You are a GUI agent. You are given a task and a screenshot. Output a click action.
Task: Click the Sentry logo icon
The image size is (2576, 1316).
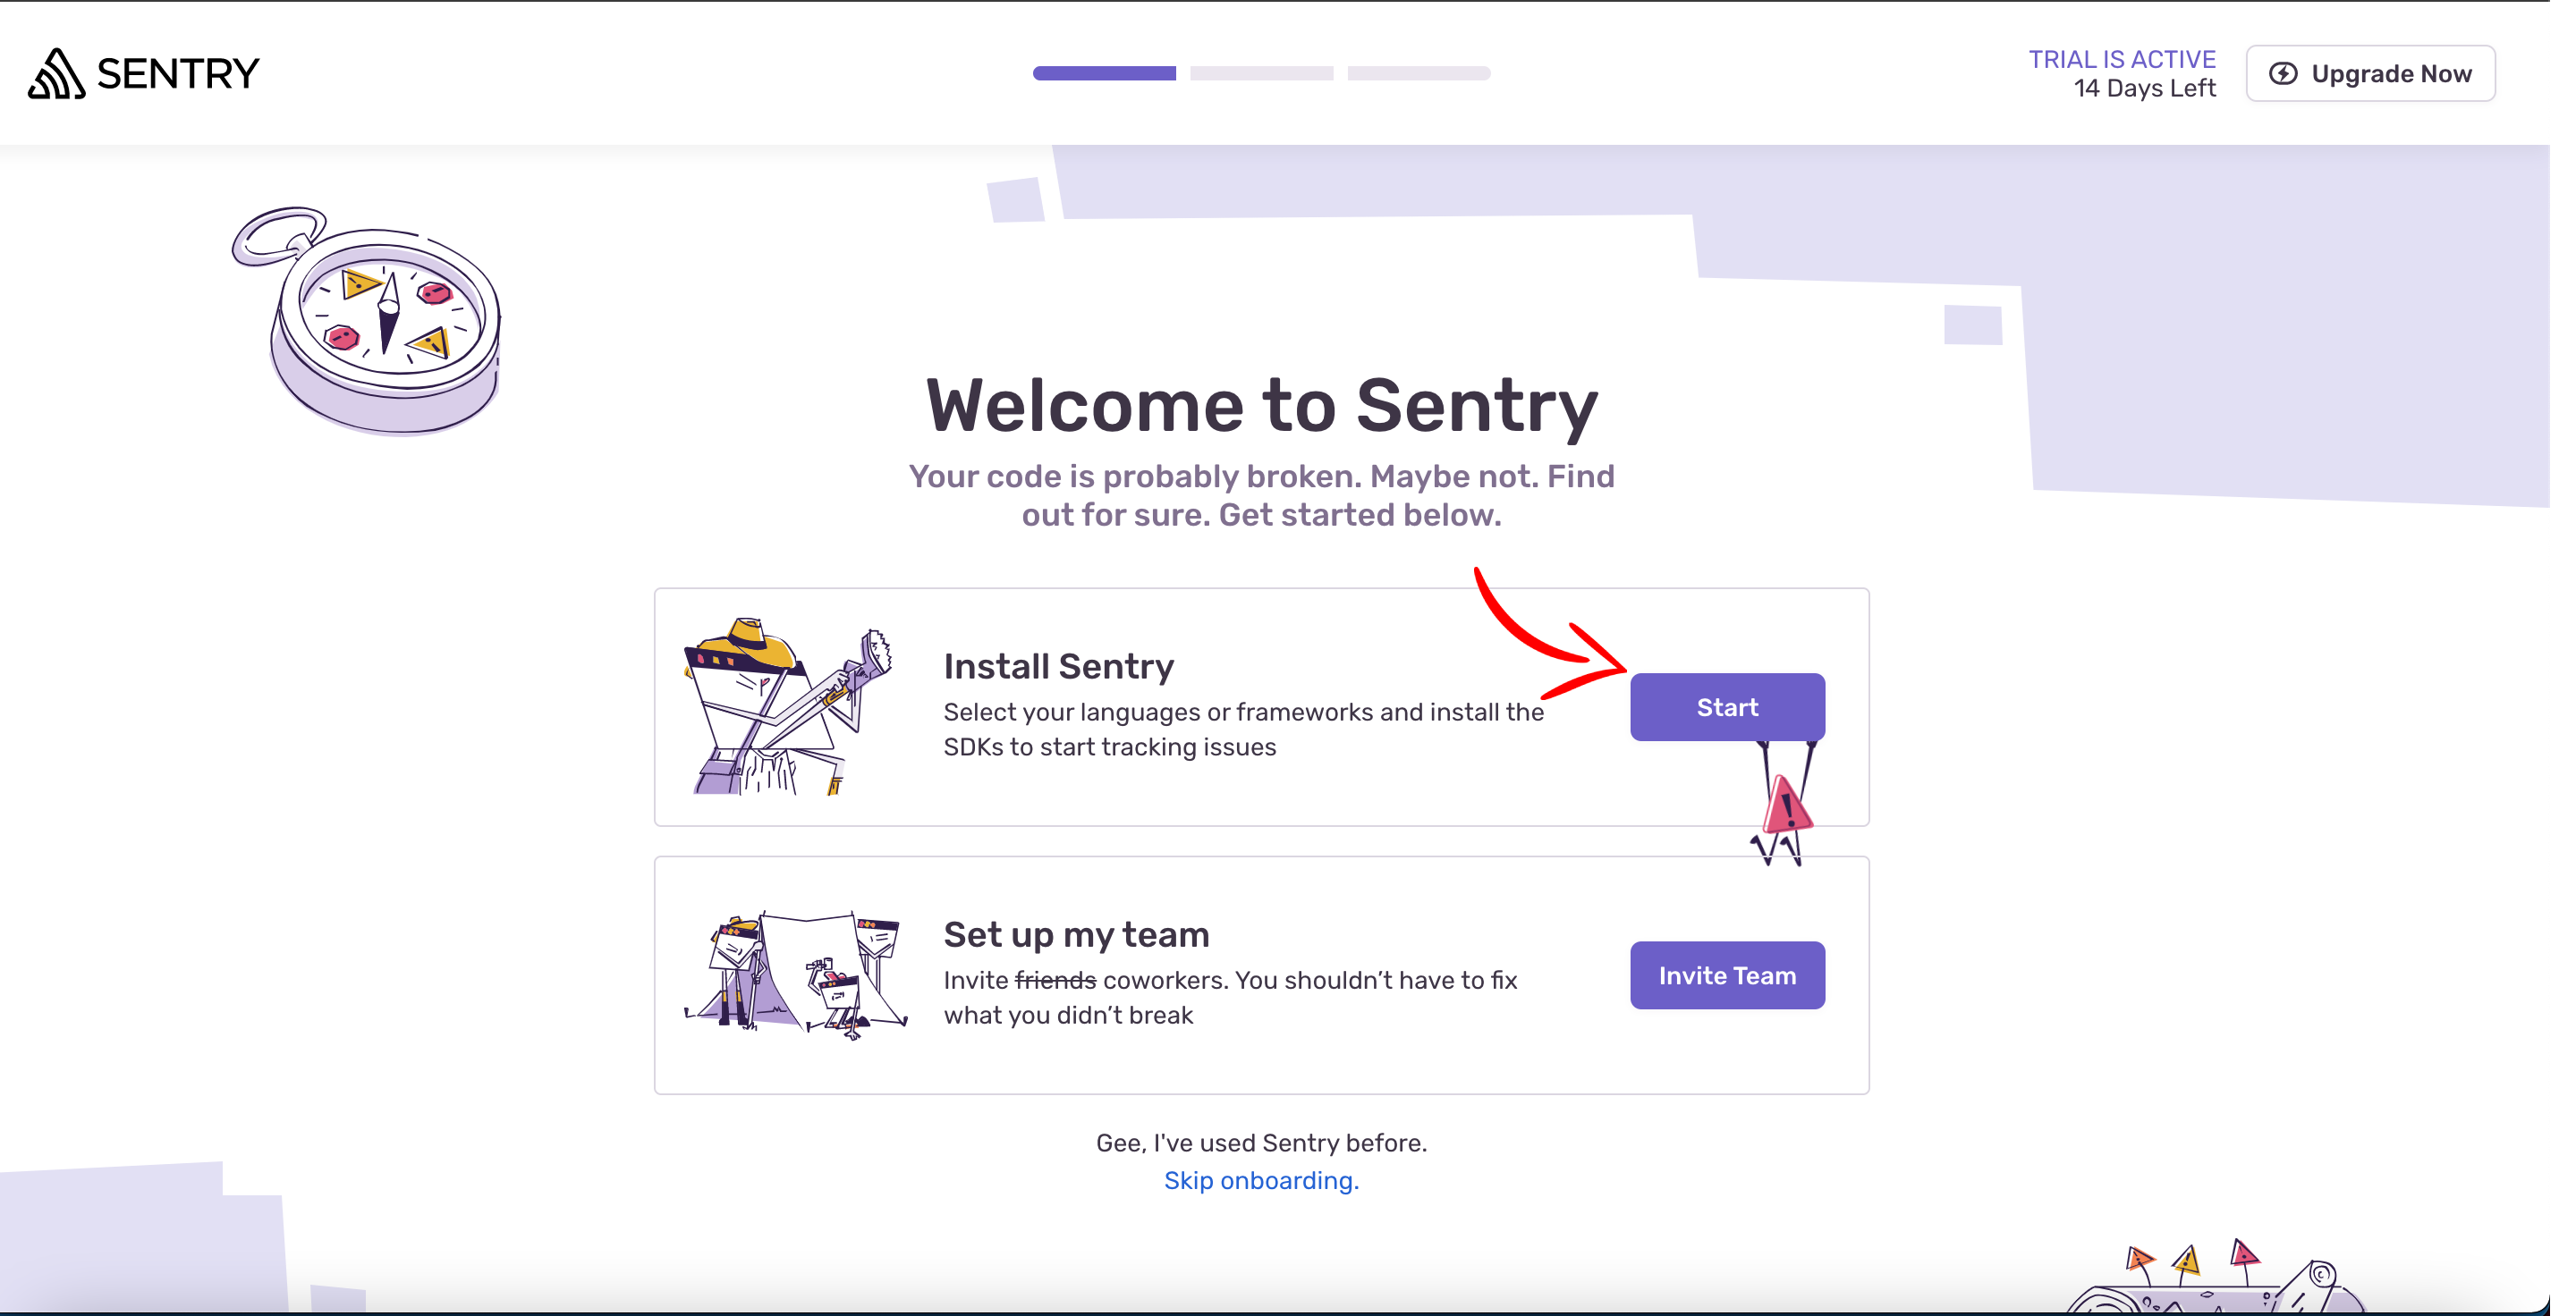[56, 74]
